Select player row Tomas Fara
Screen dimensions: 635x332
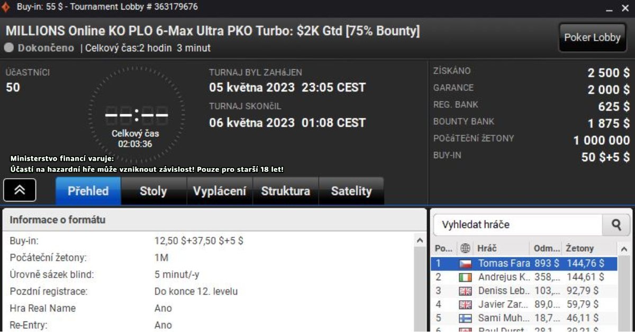[524, 263]
